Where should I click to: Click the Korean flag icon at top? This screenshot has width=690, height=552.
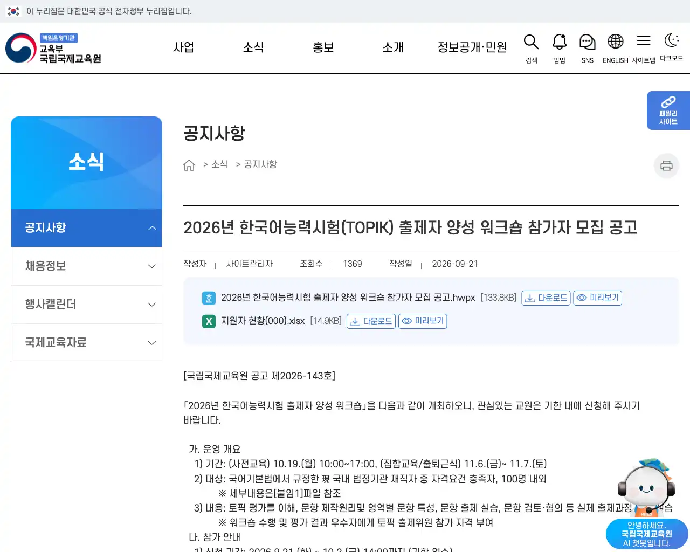click(13, 11)
